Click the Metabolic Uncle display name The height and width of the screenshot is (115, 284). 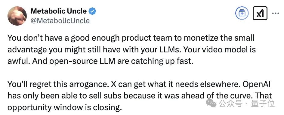click(58, 11)
